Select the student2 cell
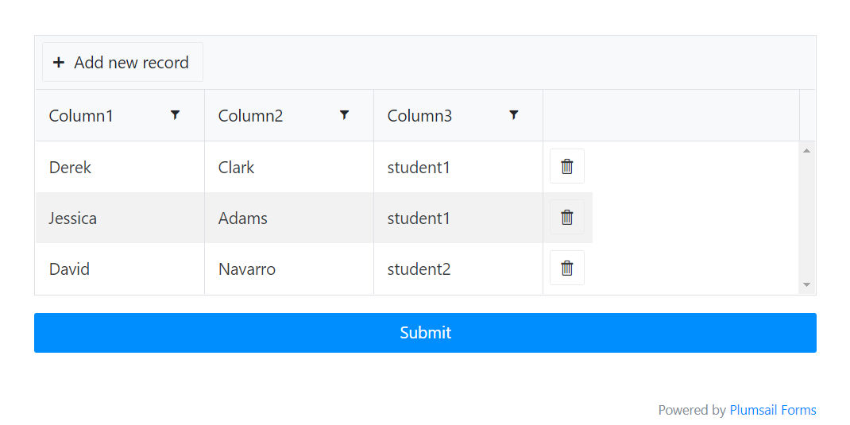850x425 pixels. point(419,269)
